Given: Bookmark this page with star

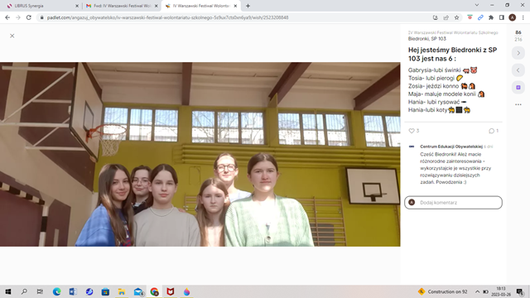Looking at the screenshot, I should 456,17.
